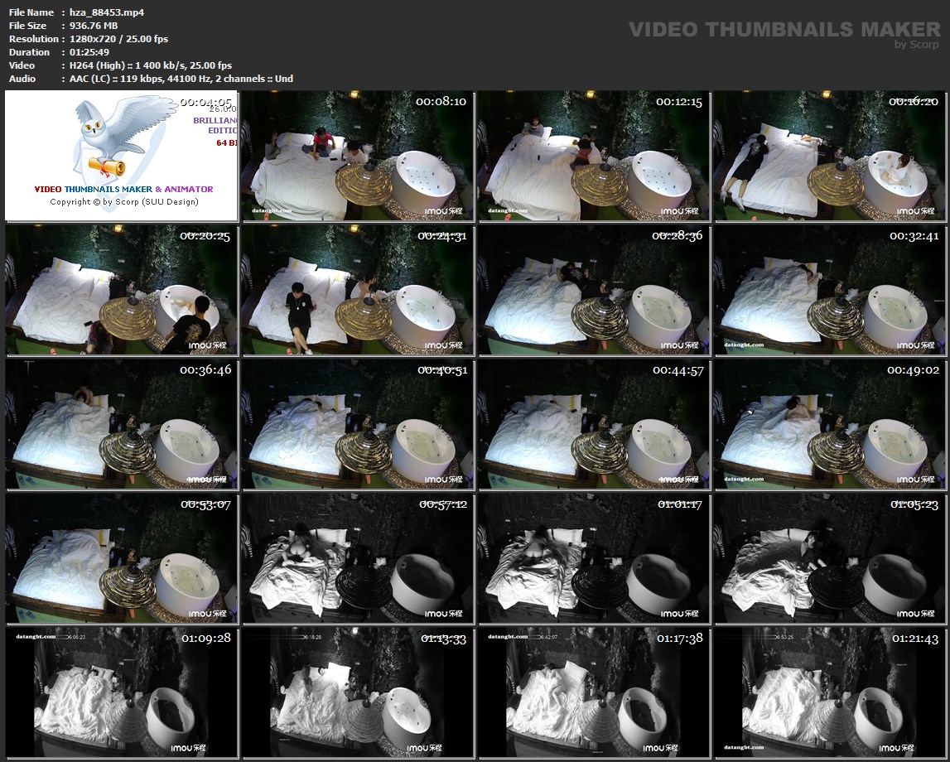Viewport: 950px width, 762px height.
Task: Open the thumbnail timestamped 00:24:31
Action: pyautogui.click(x=358, y=290)
